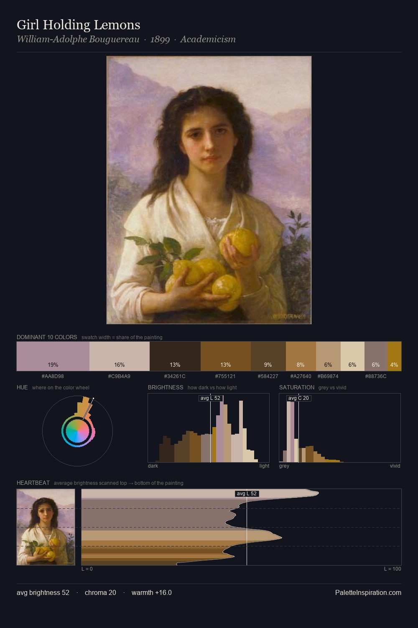Click hex code #A27640 text
The width and height of the screenshot is (418, 628).
[x=301, y=376]
